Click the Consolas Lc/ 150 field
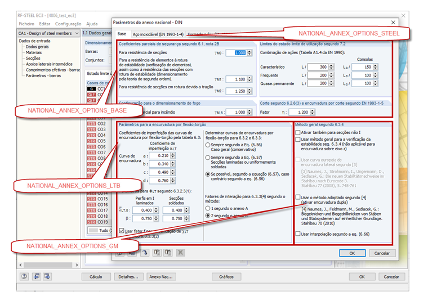Screen dimensions: 428x305 [362, 67]
